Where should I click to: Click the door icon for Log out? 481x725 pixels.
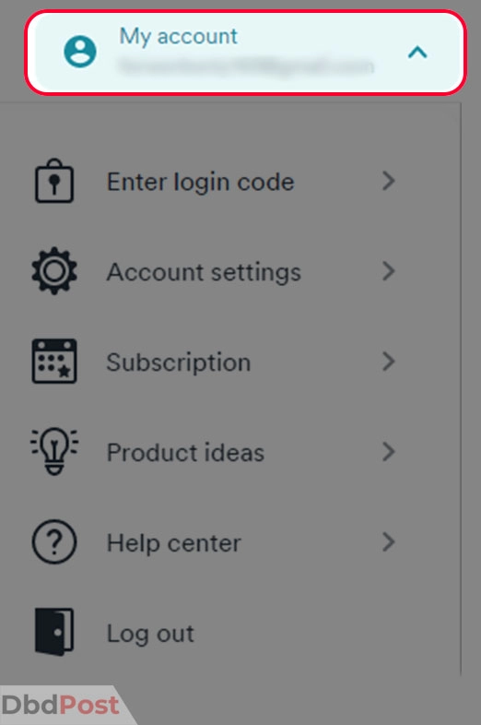54,632
